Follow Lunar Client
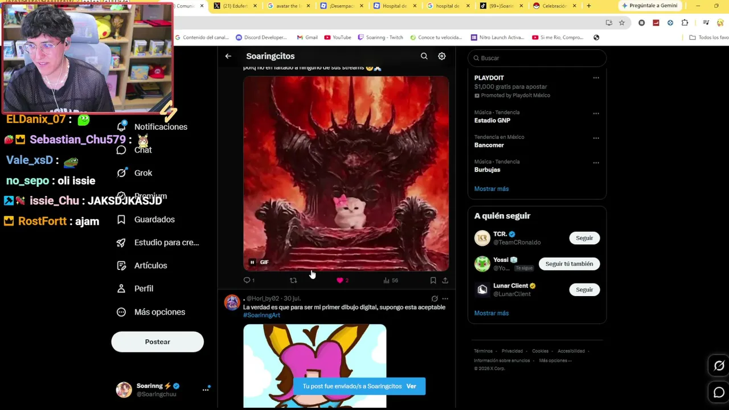729x410 pixels. [584, 290]
